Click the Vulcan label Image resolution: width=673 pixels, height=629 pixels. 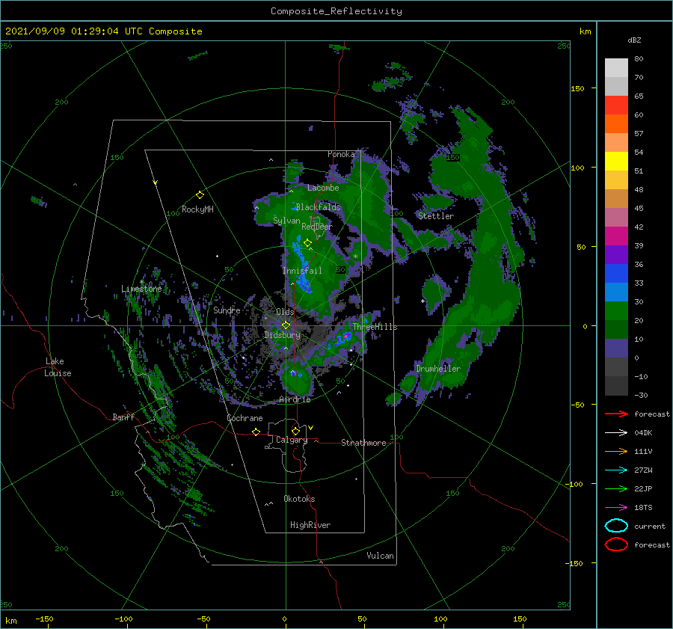(x=381, y=556)
